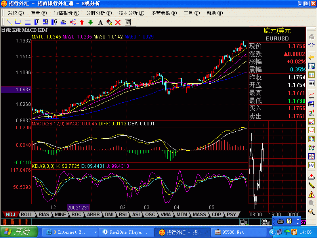Click the red download arrow icon
The width and height of the screenshot is (317, 238).
point(311,177)
